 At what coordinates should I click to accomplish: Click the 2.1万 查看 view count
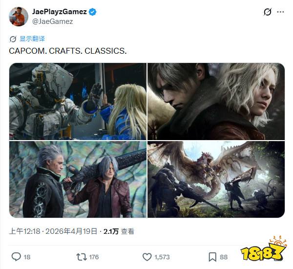[x=119, y=231]
